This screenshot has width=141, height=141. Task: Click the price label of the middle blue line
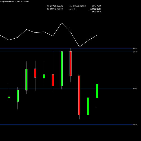pos(135,88)
